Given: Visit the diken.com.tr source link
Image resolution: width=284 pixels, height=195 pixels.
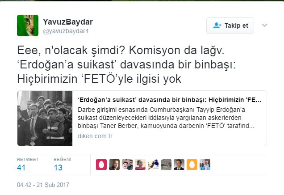Looking at the screenshot, I should [x=95, y=136].
